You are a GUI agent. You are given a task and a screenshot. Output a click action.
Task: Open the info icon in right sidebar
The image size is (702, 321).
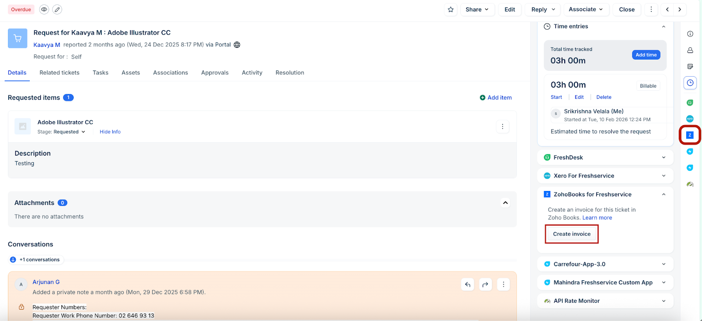click(690, 34)
